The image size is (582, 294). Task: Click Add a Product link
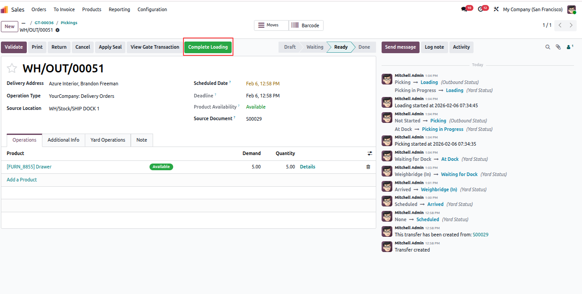coord(22,180)
